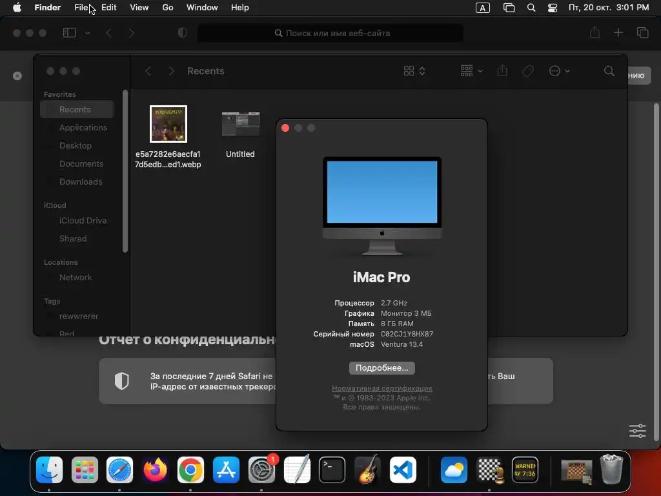Open Safari from the Dock
661x496 pixels.
click(x=119, y=470)
